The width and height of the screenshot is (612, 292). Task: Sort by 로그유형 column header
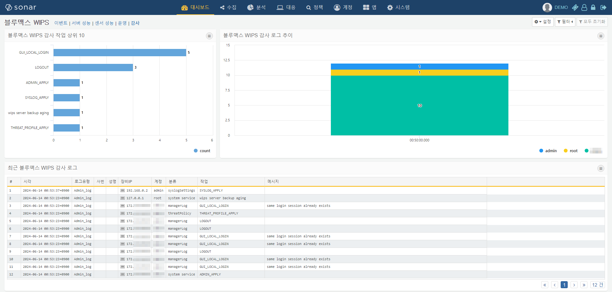[x=83, y=181]
